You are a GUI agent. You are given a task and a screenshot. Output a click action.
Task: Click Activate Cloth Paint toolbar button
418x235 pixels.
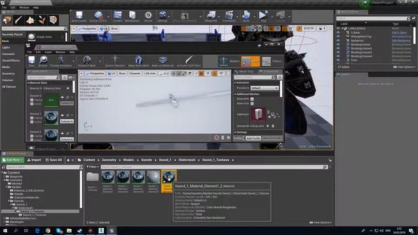(189, 61)
